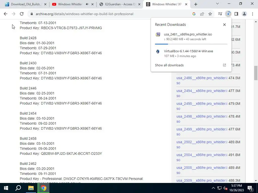Screen dimensions: 258x193
Task: Go forward to next page
Action: [14, 14]
